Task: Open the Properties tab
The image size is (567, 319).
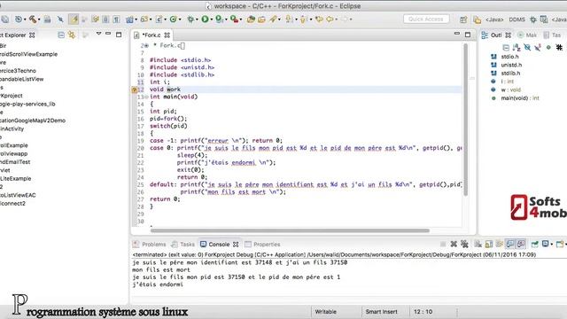Action: (x=262, y=245)
